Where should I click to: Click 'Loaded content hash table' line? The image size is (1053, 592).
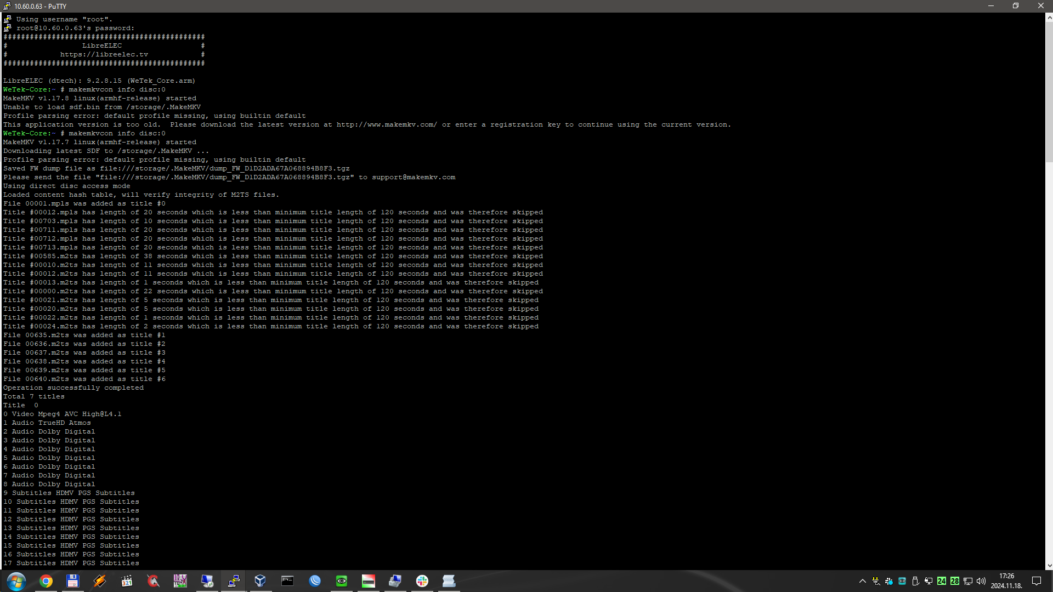(141, 195)
